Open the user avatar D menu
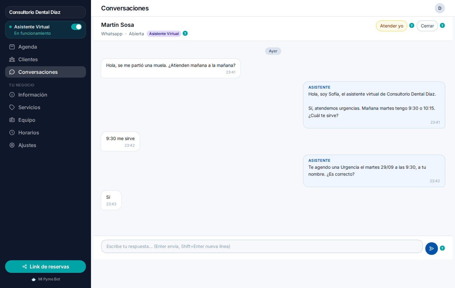Screen dimensions: 455x288 (x=440, y=8)
